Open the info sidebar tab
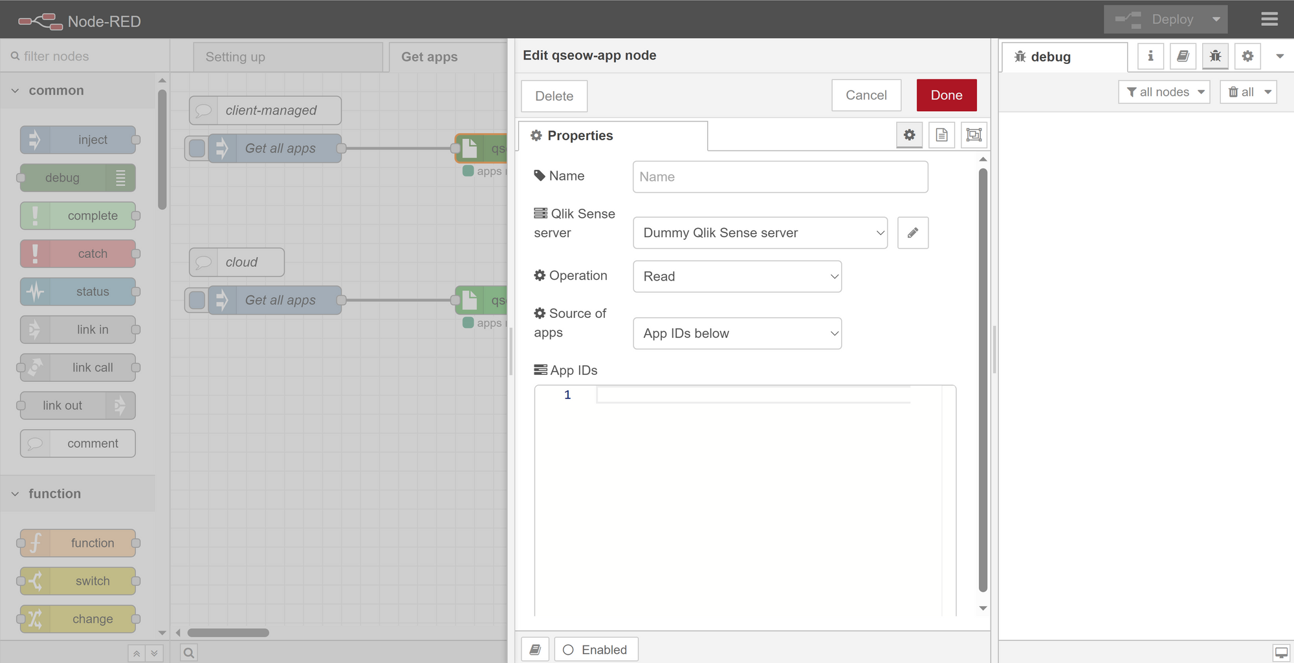The image size is (1294, 663). (x=1150, y=56)
